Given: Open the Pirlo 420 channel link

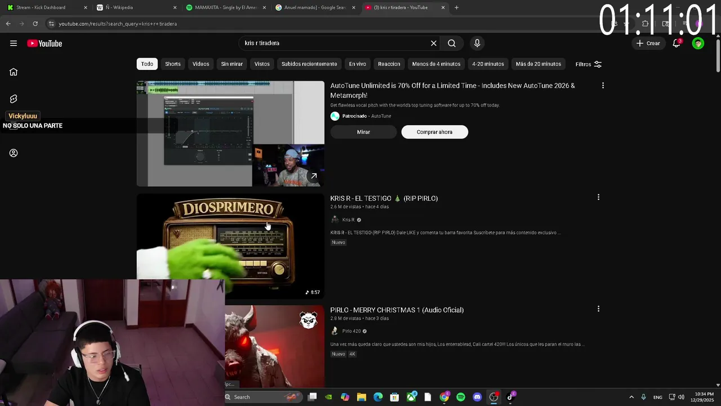Looking at the screenshot, I should point(351,331).
